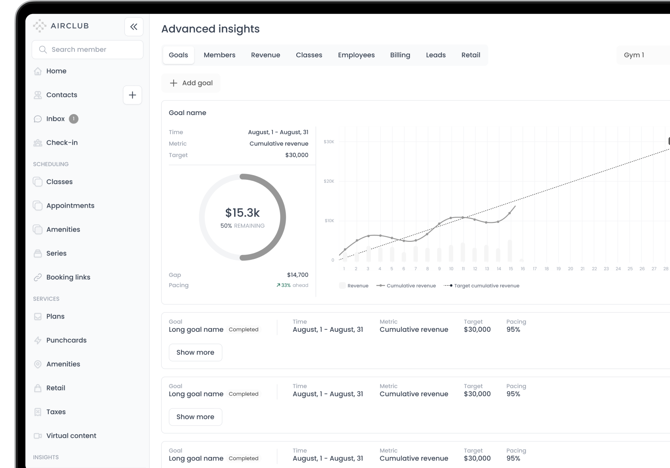Switch to the Billing tab
The width and height of the screenshot is (670, 468).
tap(400, 55)
